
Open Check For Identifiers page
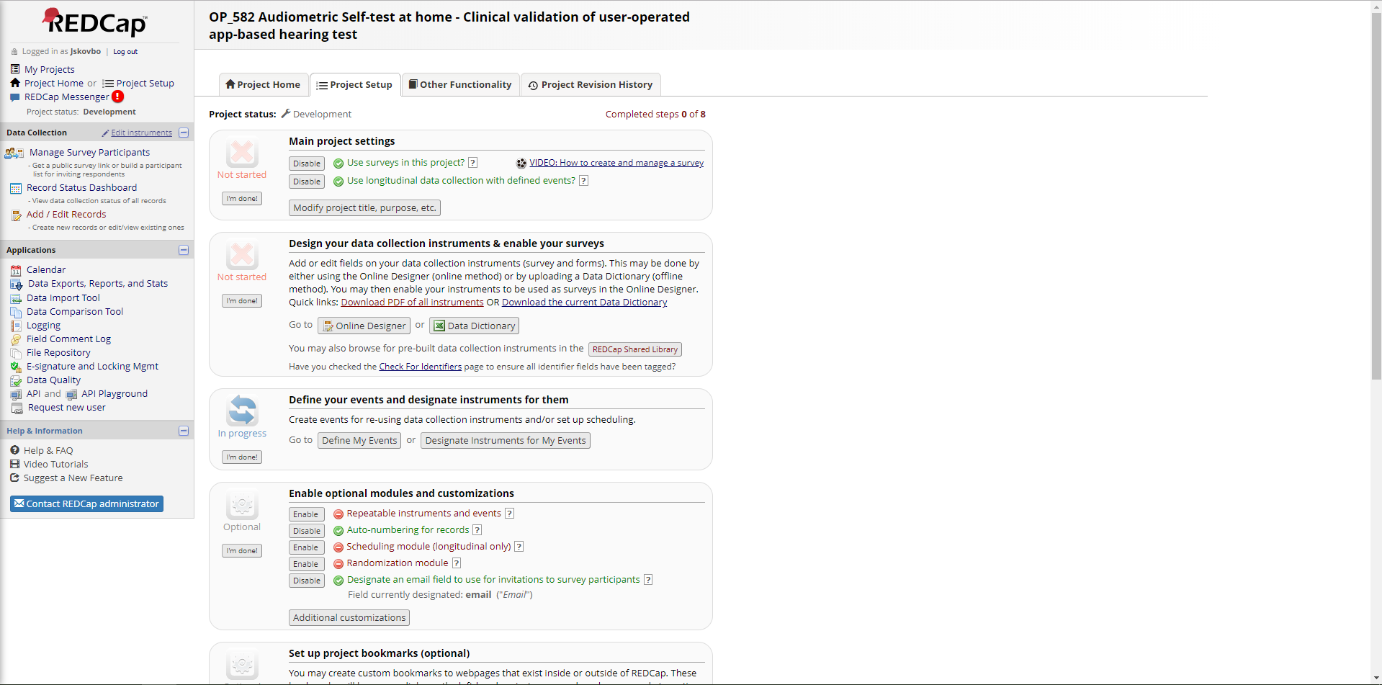click(x=420, y=367)
